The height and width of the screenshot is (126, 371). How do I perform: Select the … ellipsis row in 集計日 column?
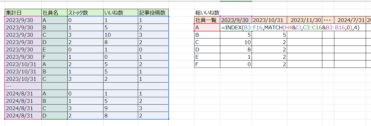[x=23, y=86]
